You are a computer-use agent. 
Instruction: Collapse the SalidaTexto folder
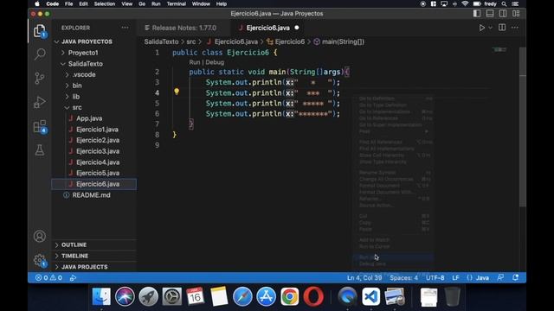(x=86, y=64)
